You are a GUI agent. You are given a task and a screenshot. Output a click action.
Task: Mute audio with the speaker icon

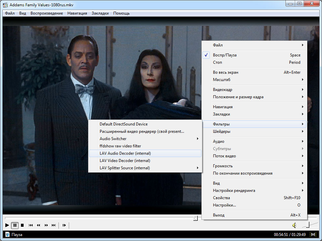coord(294,225)
